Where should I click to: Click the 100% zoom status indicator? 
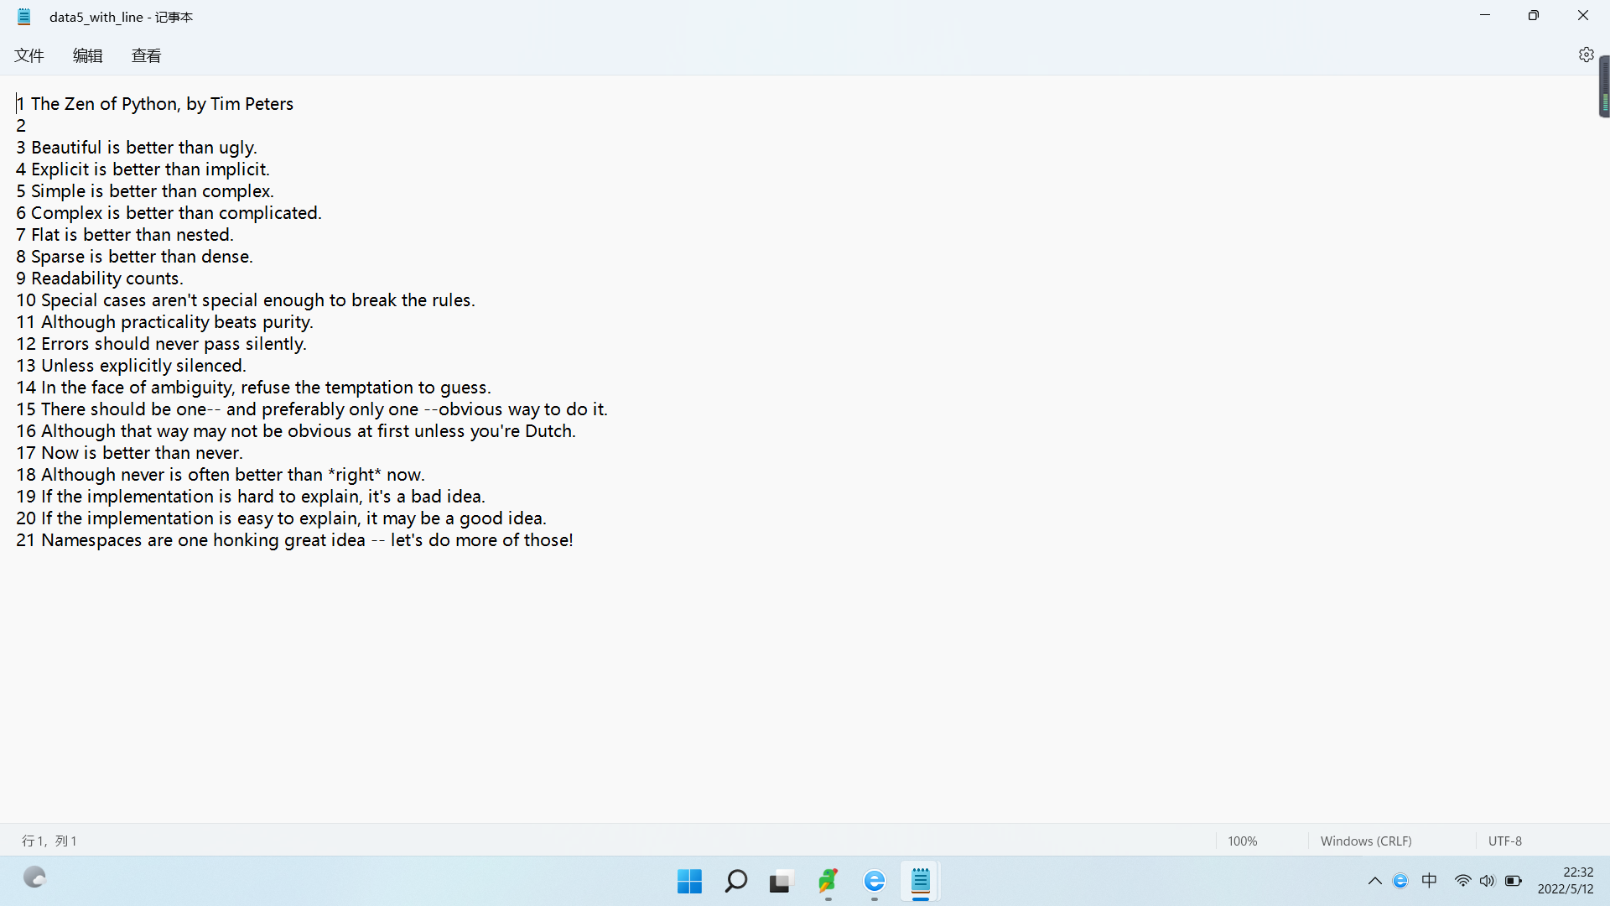[1242, 841]
